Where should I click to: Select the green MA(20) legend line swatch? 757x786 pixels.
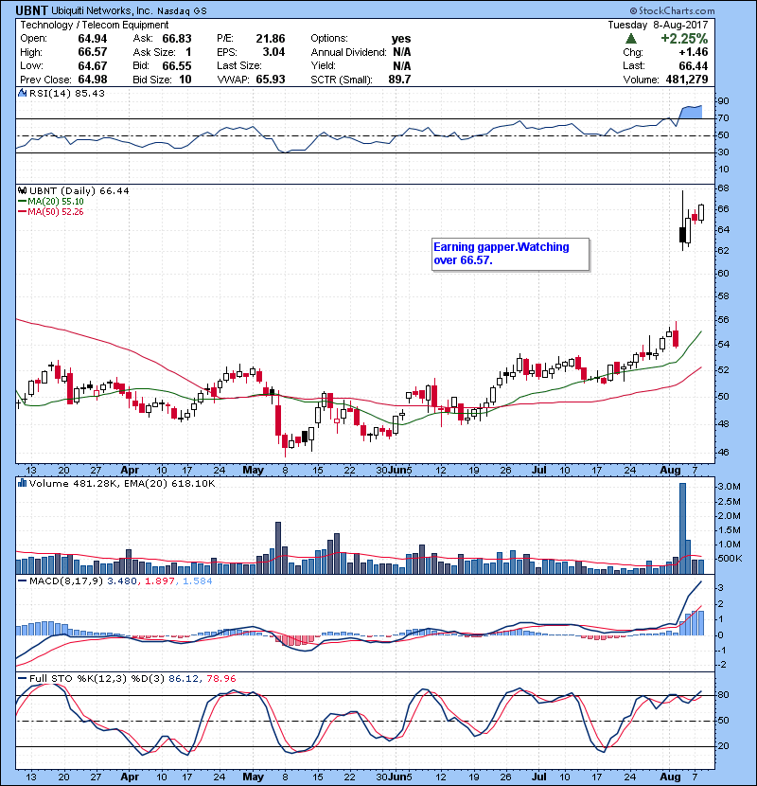tap(23, 202)
